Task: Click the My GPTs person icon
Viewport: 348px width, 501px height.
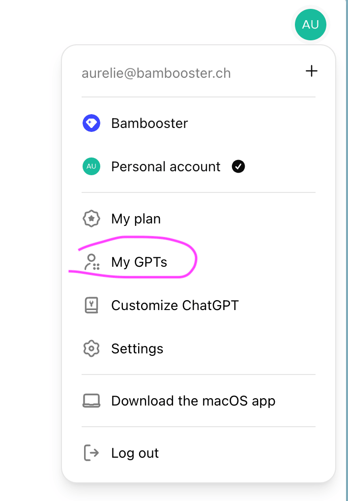Action: [91, 262]
